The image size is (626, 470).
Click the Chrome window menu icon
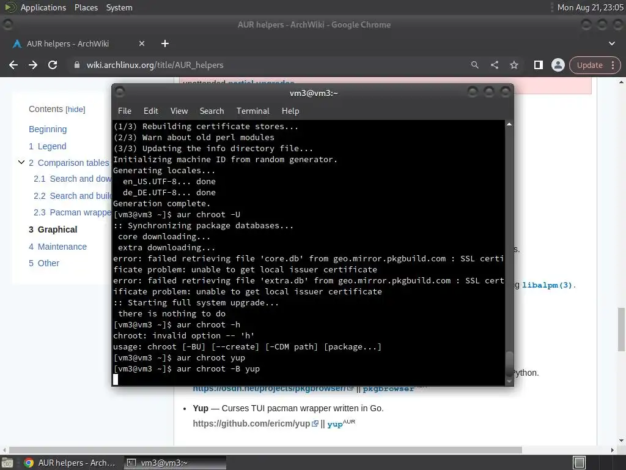click(7, 24)
